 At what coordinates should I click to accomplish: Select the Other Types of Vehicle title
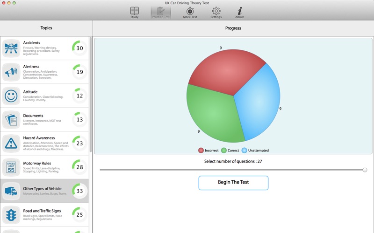[x=42, y=189]
